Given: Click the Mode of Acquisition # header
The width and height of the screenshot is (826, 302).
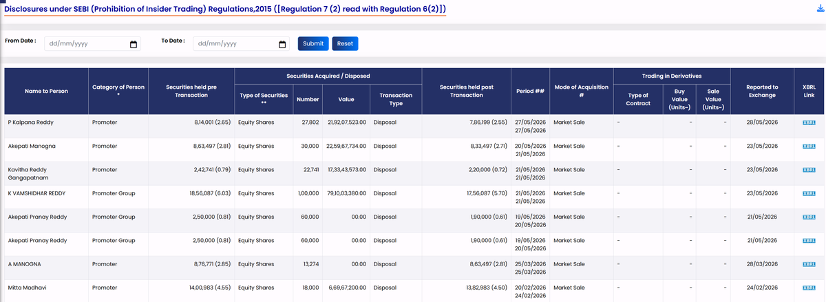Looking at the screenshot, I should [582, 91].
